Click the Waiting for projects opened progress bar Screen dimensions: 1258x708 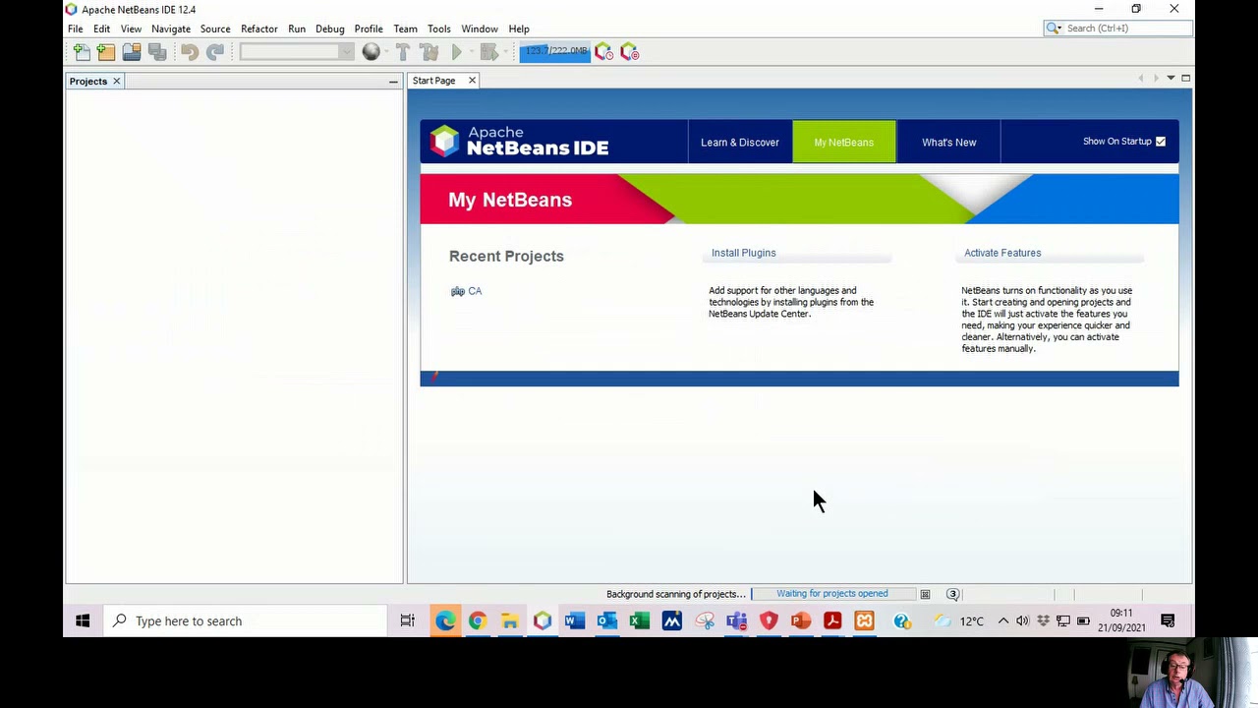click(832, 594)
